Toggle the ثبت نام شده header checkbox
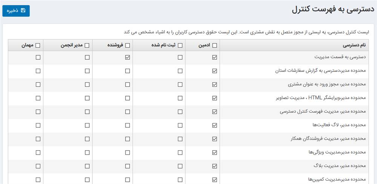This screenshot has width=377, height=184. pos(180,45)
